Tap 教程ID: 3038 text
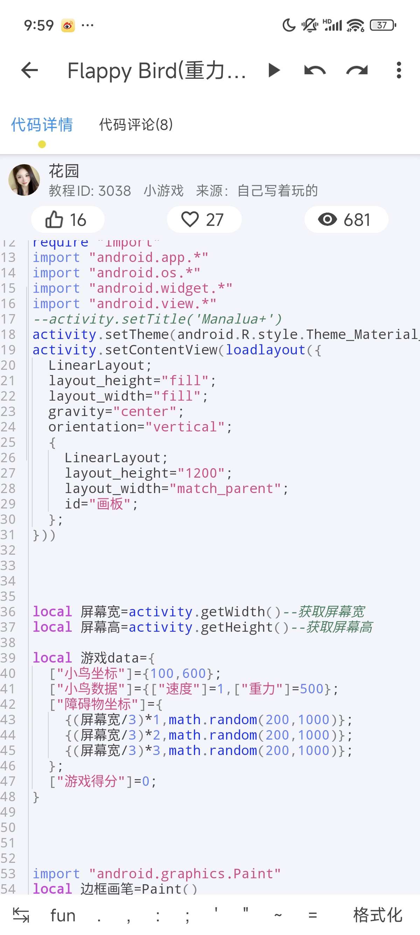Viewport: 420px width, 935px height. 90,191
